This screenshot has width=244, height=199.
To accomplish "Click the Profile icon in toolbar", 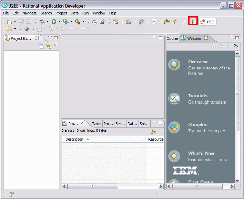I will tap(66, 22).
